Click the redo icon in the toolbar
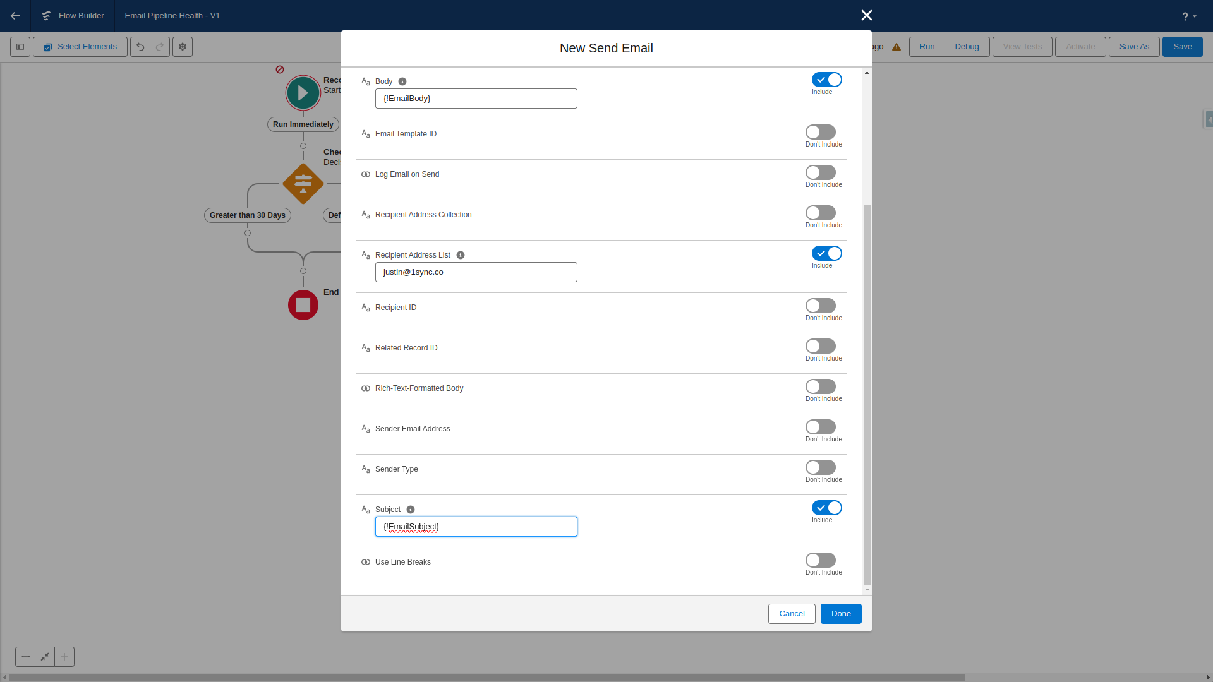1213x682 pixels. pos(160,46)
